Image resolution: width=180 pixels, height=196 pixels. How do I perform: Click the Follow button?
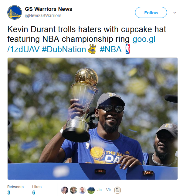(x=151, y=12)
